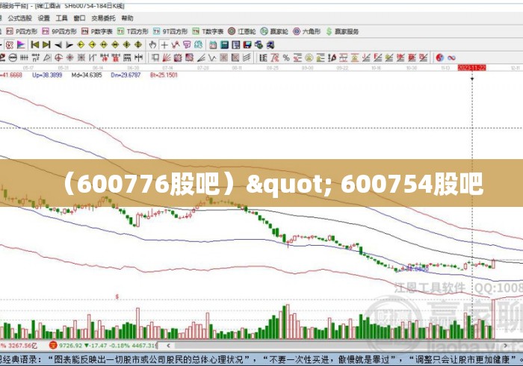Viewport: 523px width, 366px height.
Task: Open the 公式选股 menu
Action: point(19,18)
